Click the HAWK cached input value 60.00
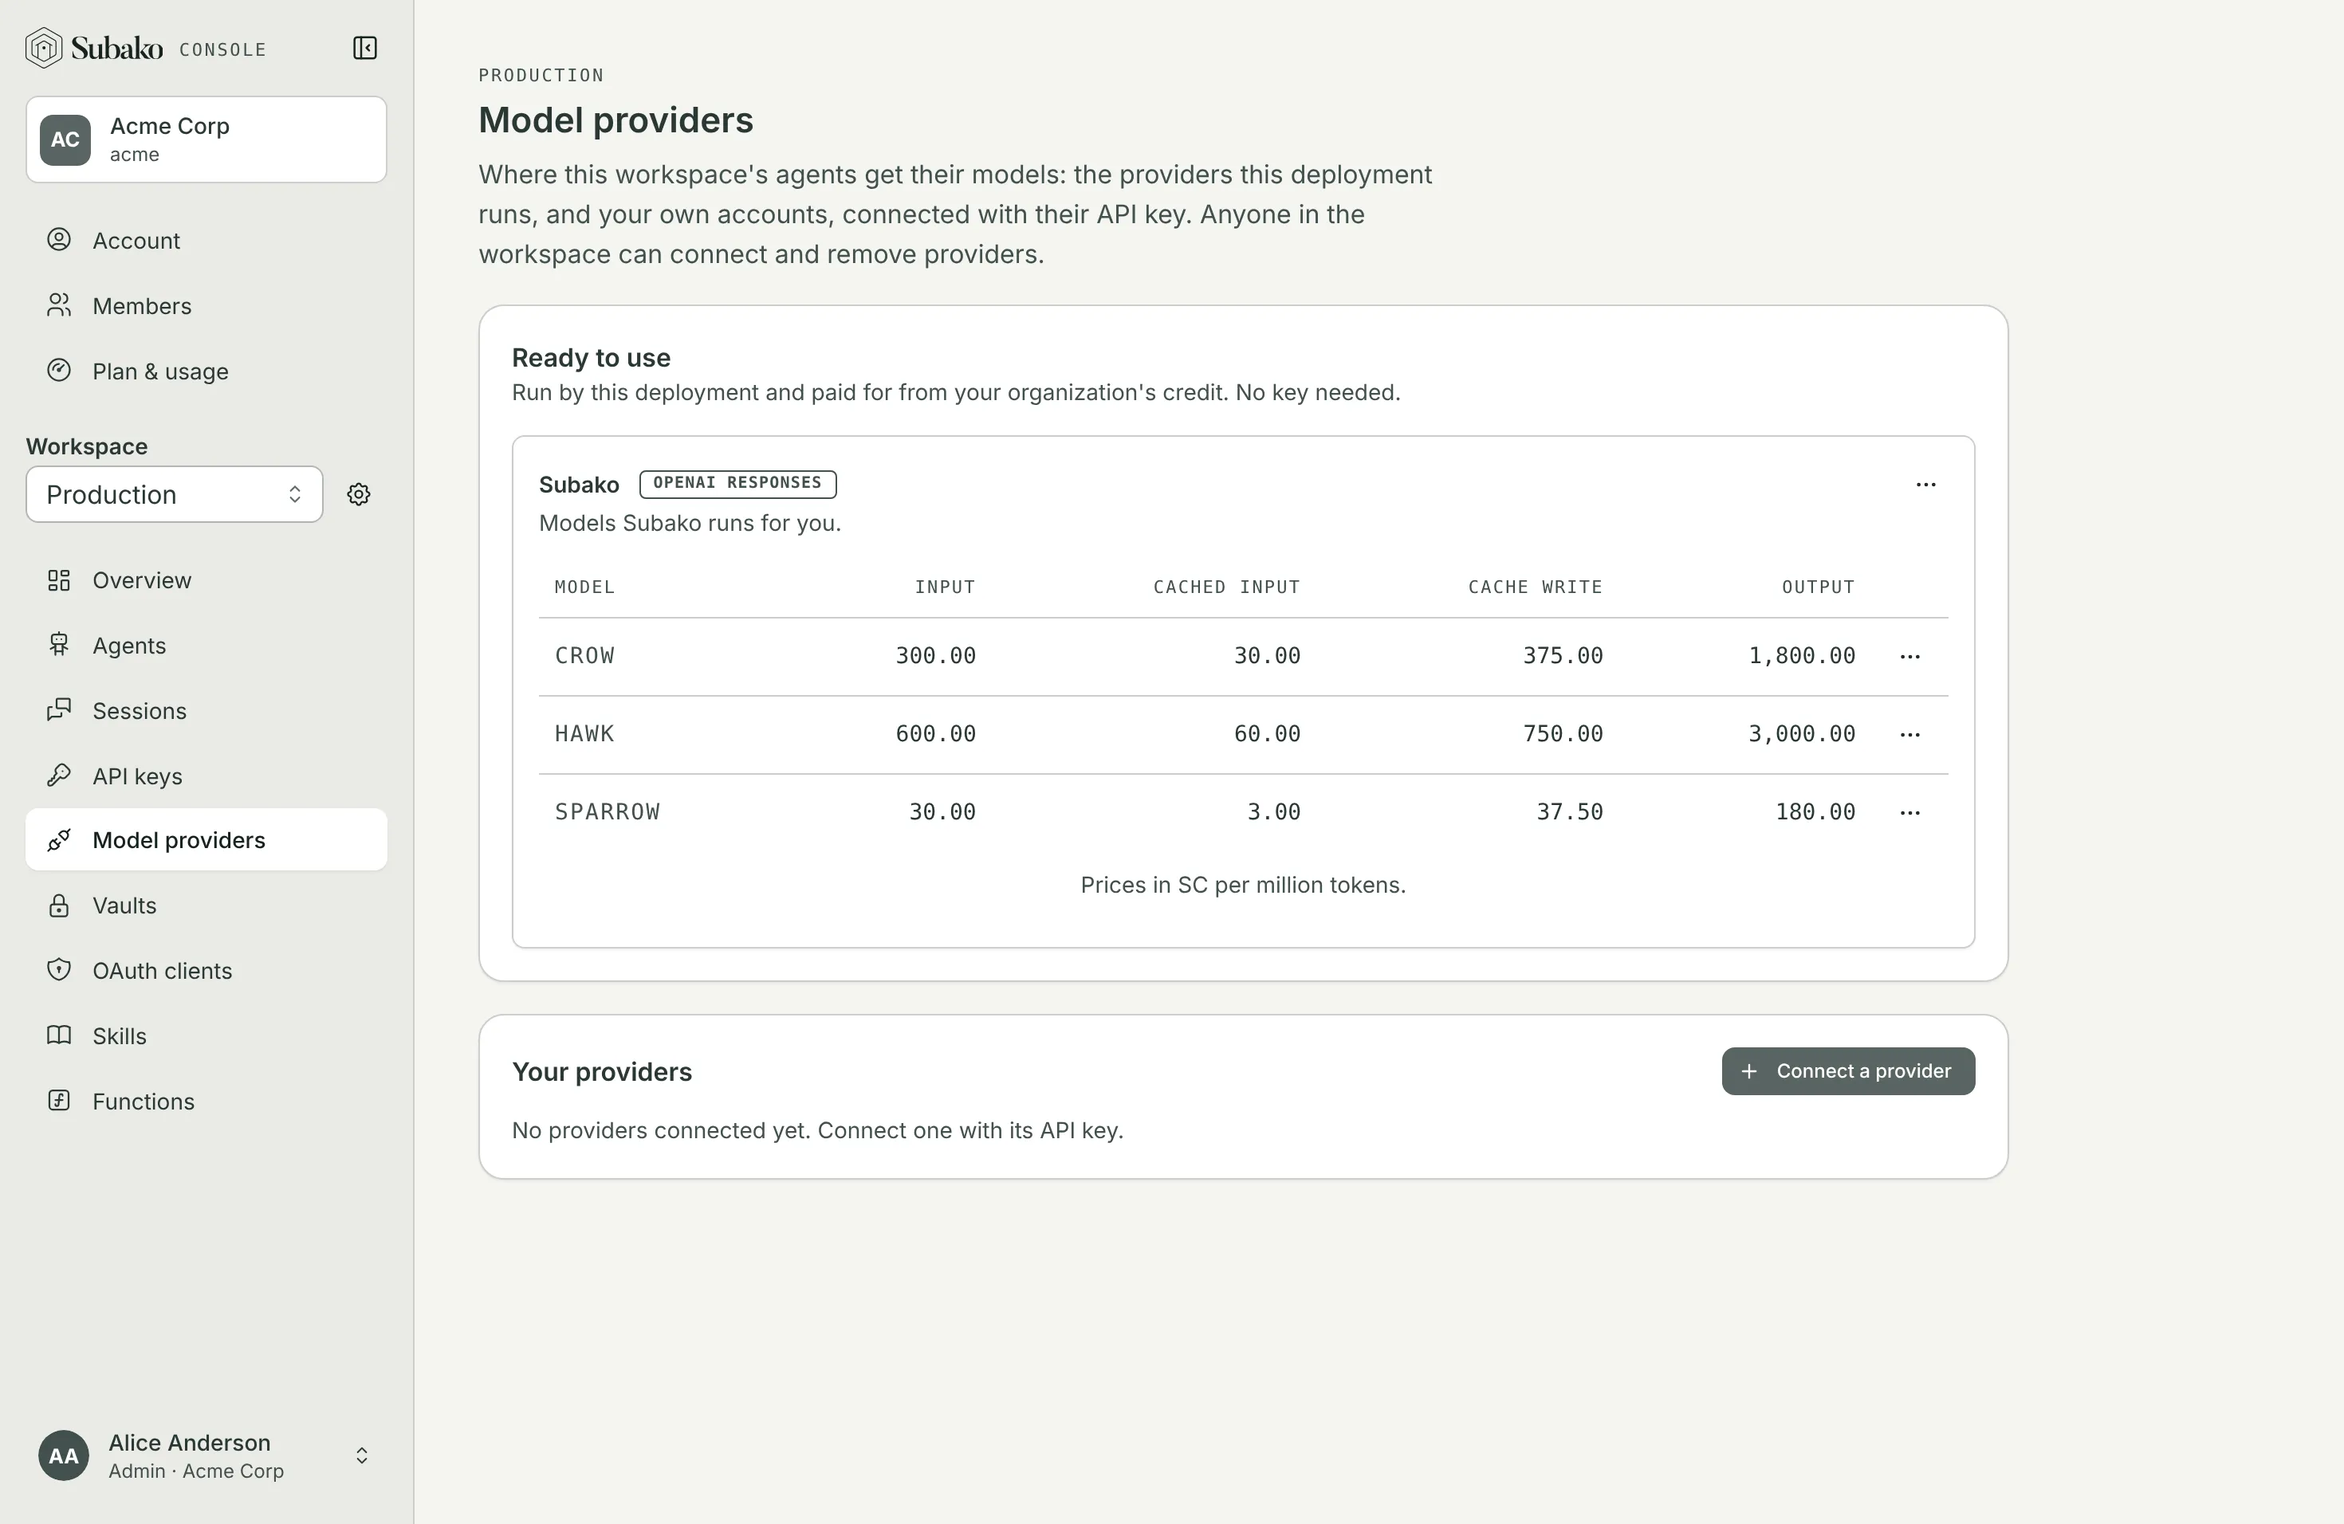This screenshot has height=1524, width=2344. point(1267,733)
